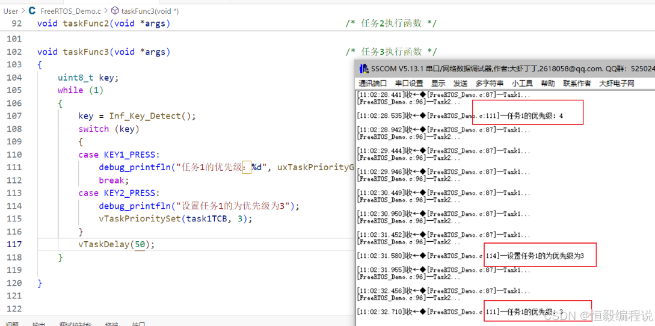This screenshot has height=326, width=655.
Task: Click the vTaskDelay(50); call
Action: [x=117, y=244]
